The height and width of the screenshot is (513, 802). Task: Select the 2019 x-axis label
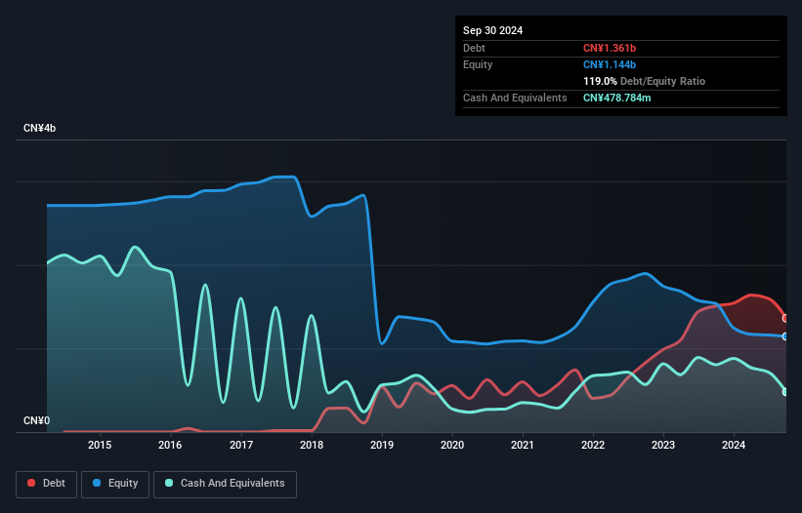(382, 445)
